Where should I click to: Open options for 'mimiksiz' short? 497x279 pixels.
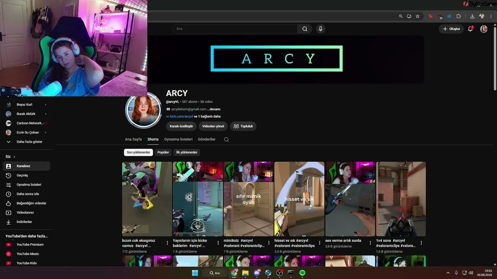(x=269, y=243)
